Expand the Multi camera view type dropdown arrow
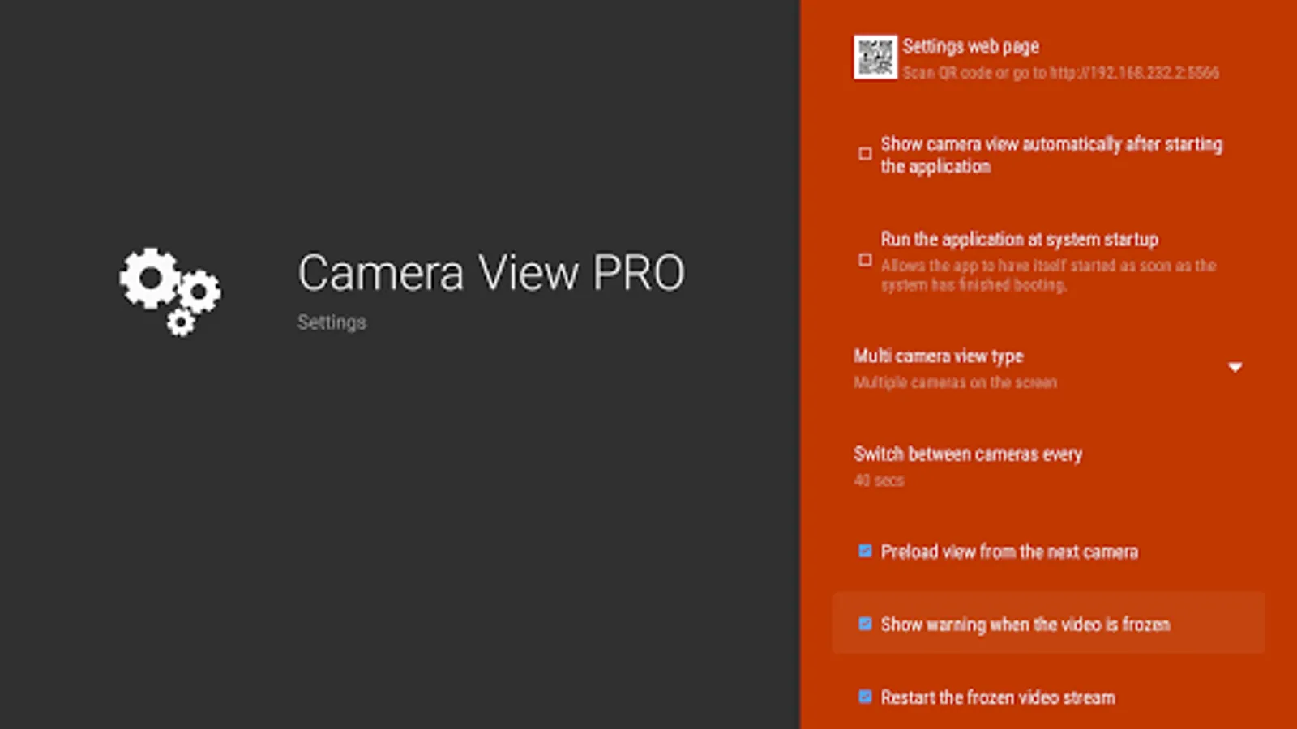 1235,368
